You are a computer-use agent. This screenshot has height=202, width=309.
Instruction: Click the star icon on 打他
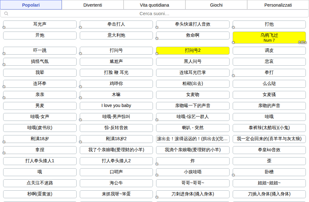233,27
